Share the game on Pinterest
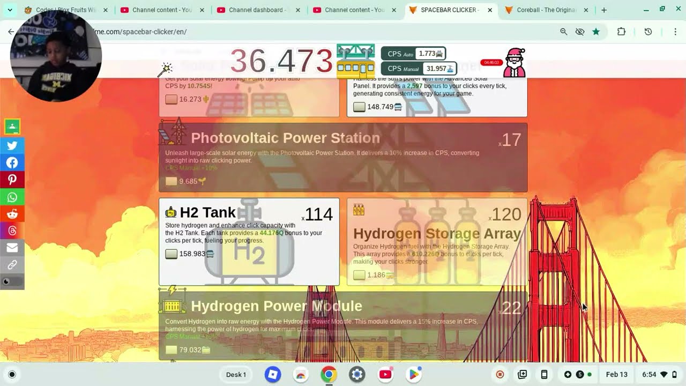This screenshot has height=386, width=686. tap(12, 180)
